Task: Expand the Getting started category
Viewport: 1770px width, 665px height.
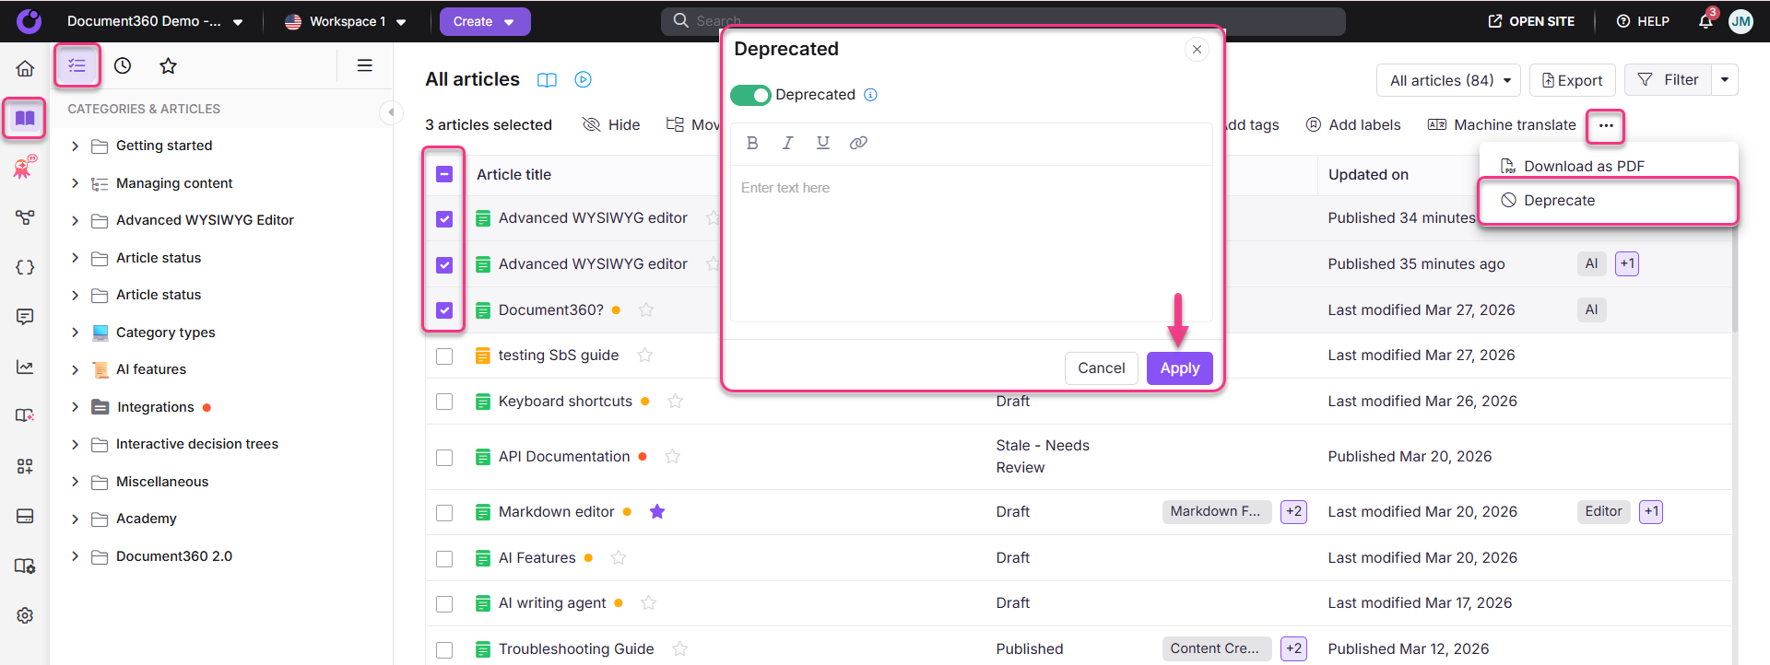Action: [76, 146]
